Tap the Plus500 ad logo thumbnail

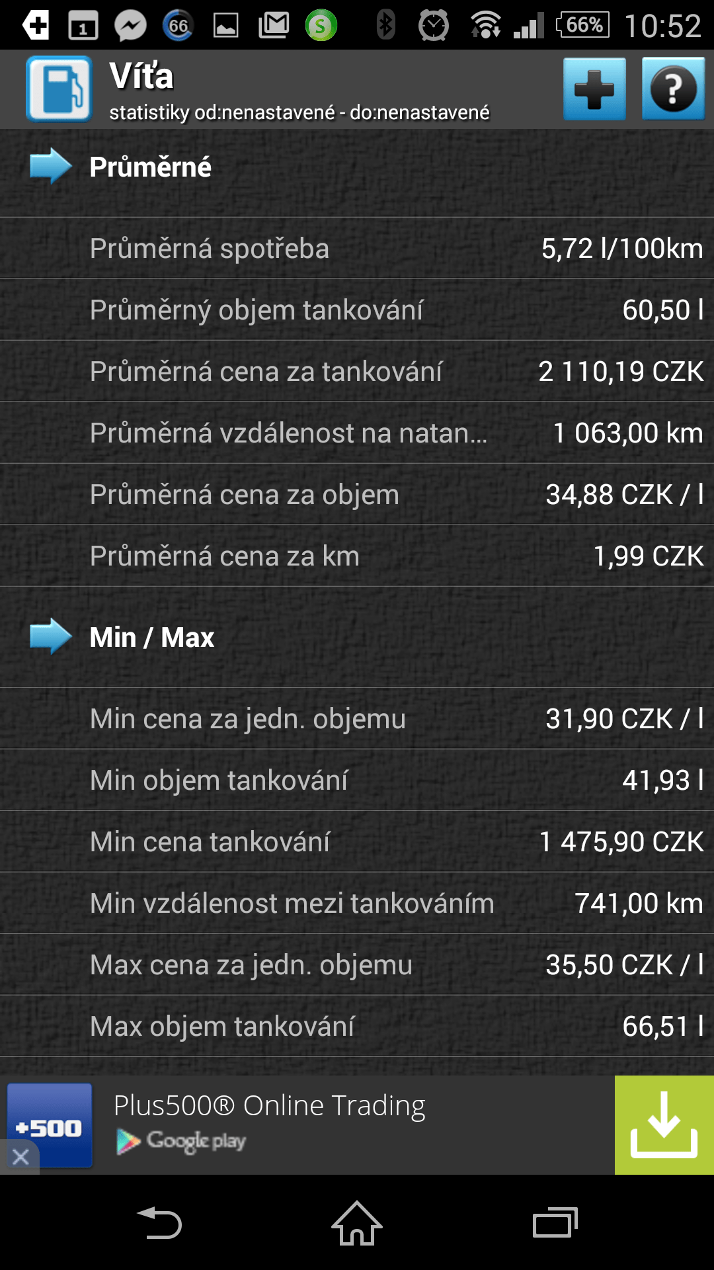tap(50, 1125)
